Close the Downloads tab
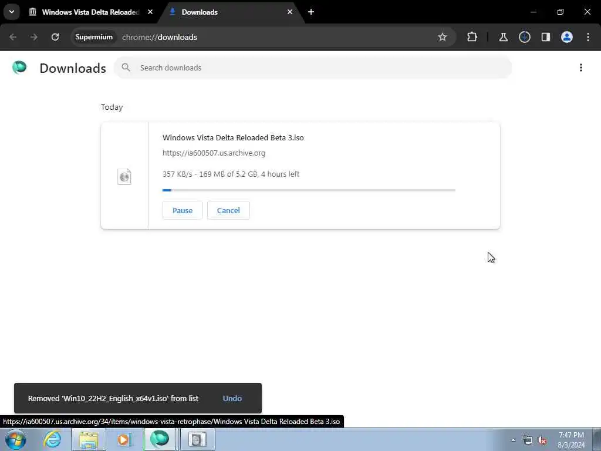The image size is (601, 451). coord(290,12)
